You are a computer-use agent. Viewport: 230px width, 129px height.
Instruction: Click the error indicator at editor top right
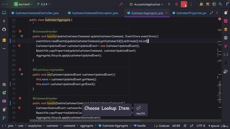pos(220,19)
